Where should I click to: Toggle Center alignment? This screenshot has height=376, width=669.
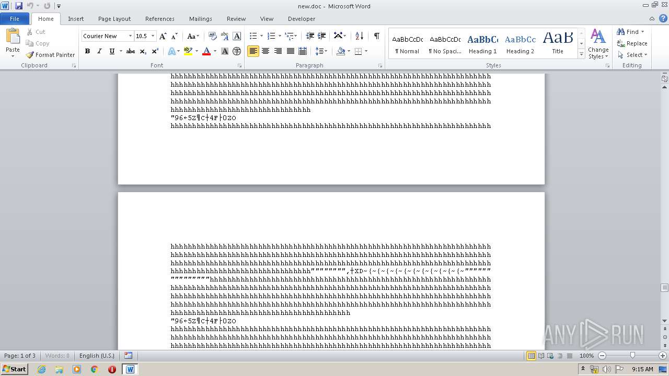[x=266, y=51]
